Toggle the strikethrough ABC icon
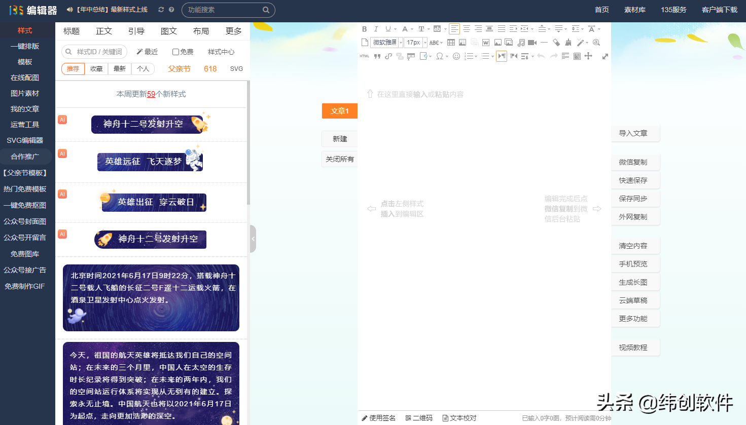This screenshot has width=746, height=425. [434, 42]
